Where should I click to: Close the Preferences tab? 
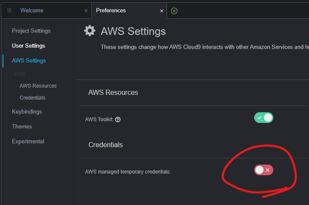click(x=162, y=11)
